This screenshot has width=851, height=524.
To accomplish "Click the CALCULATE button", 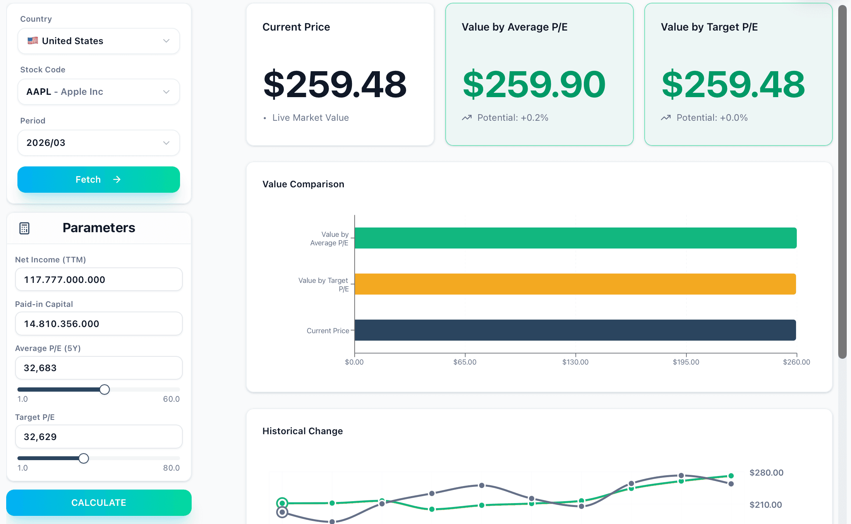I will pos(99,503).
